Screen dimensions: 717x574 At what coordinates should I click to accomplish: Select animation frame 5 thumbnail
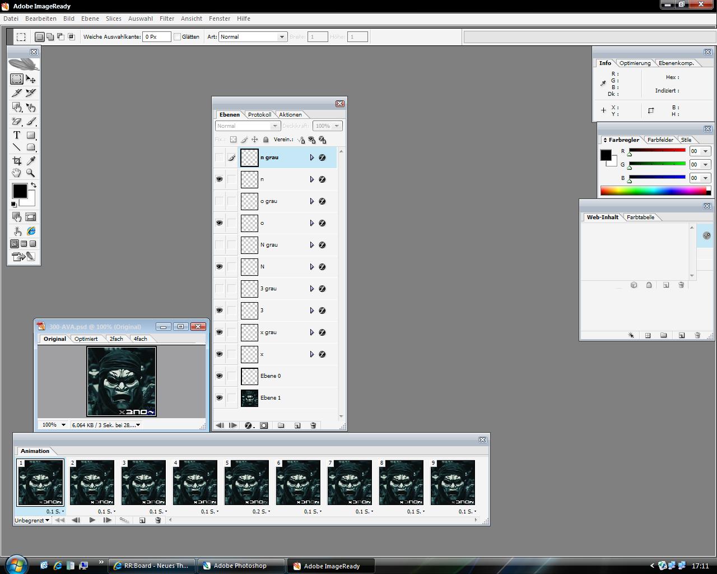[x=246, y=483]
